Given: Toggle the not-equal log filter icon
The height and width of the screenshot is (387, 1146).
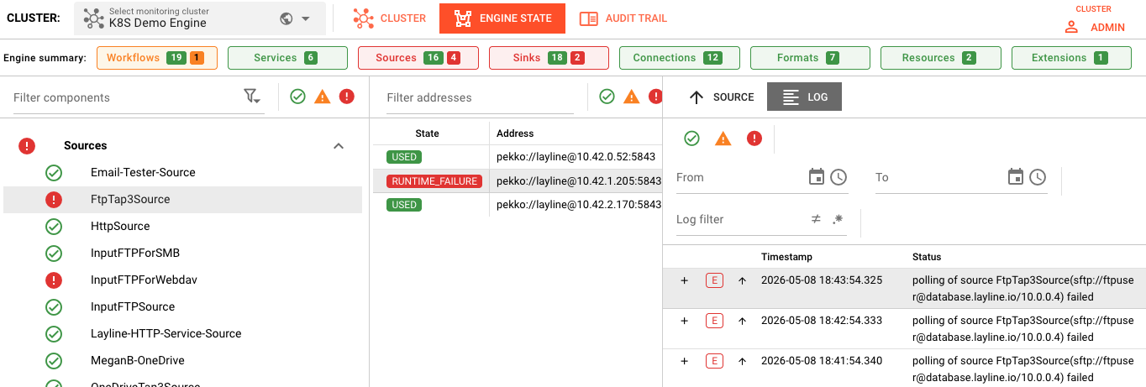Looking at the screenshot, I should tap(816, 219).
